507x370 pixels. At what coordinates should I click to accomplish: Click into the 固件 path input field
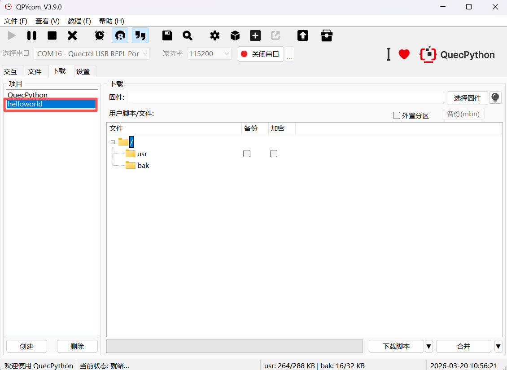tap(286, 97)
